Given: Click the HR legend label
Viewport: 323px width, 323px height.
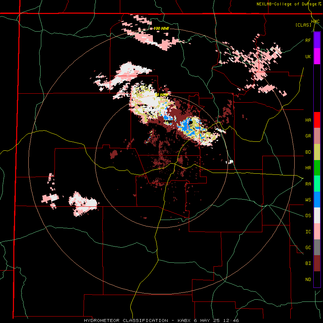Looking at the screenshot, I should click(x=308, y=168).
